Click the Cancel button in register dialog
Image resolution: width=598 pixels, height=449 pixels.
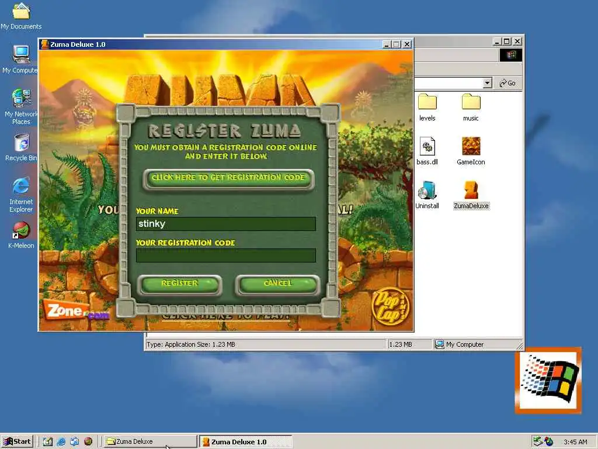coord(277,284)
